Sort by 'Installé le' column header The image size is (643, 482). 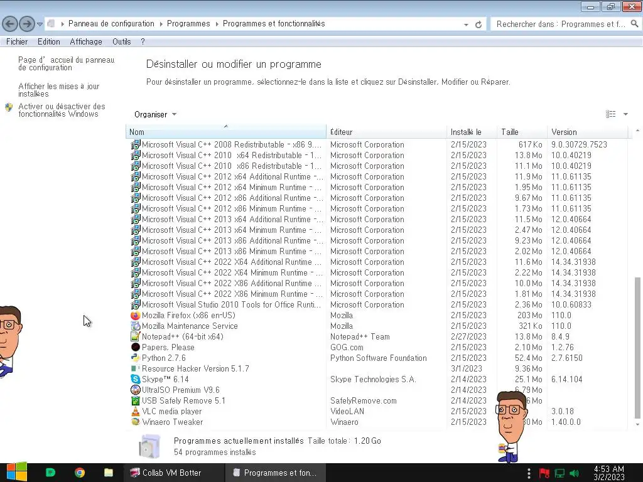pos(472,132)
